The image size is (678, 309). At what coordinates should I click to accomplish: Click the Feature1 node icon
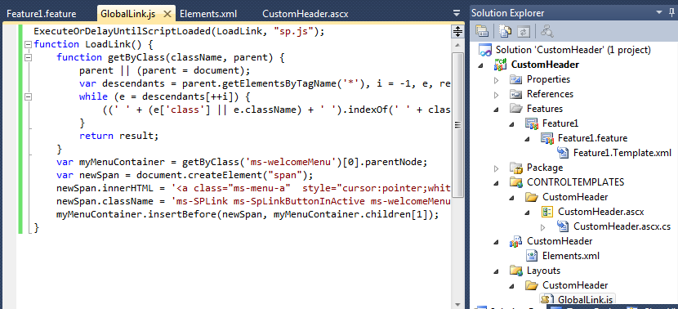click(532, 123)
